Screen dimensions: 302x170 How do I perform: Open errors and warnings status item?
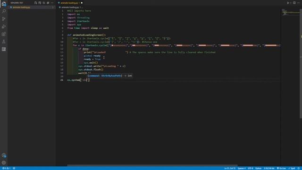coord(6,168)
